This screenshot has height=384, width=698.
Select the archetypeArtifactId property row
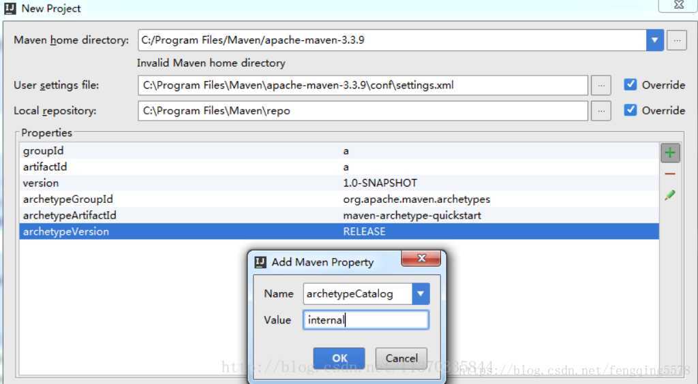coord(339,216)
